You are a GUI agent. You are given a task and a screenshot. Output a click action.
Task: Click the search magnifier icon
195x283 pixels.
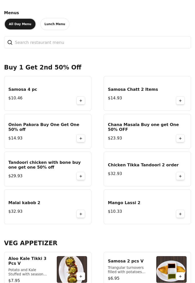coord(10,42)
